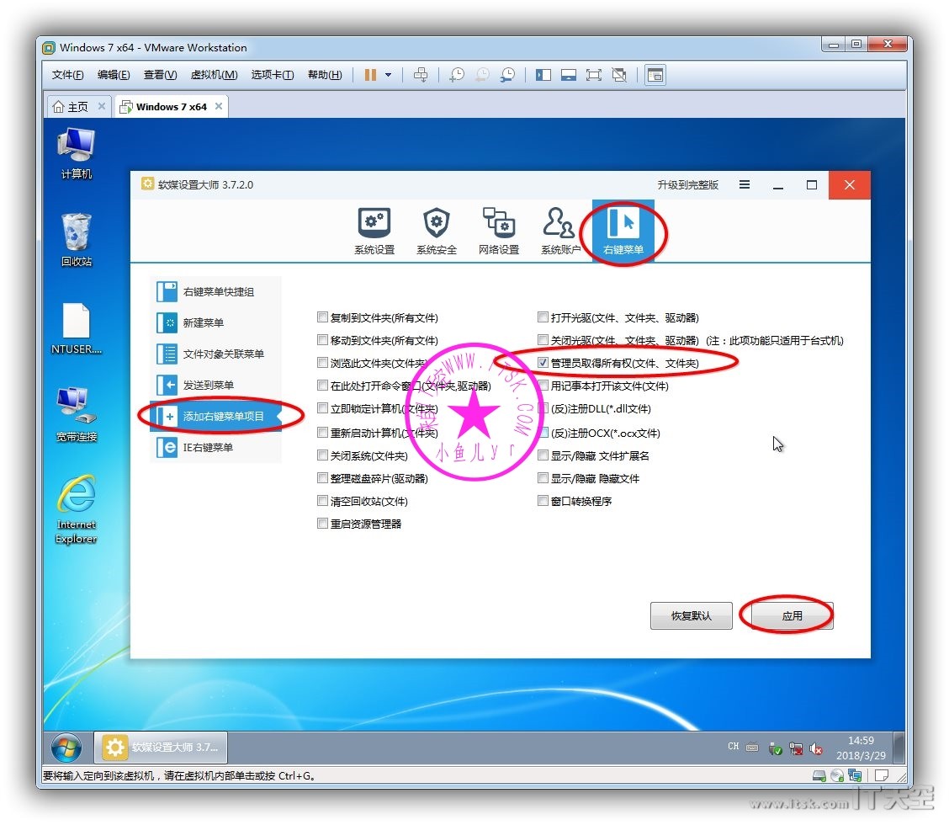Image resolution: width=949 pixels, height=825 pixels.
Task: Uncheck 管理员取得所有权 checkbox
Action: pos(543,363)
